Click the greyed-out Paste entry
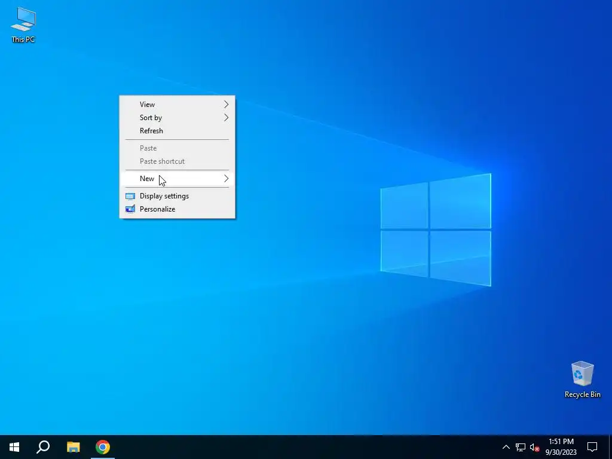The width and height of the screenshot is (612, 459). coord(177,148)
